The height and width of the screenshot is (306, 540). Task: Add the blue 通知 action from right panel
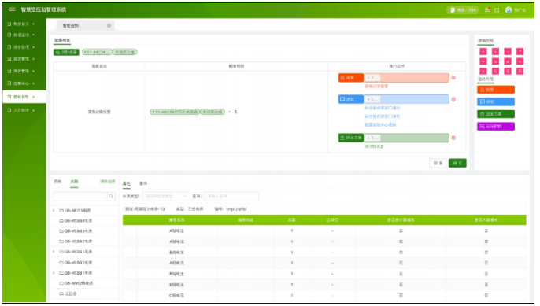tap(496, 102)
